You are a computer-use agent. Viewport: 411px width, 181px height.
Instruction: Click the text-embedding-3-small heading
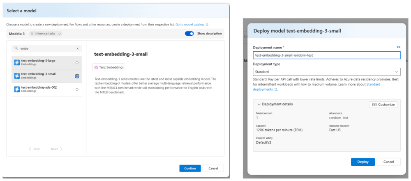(121, 54)
